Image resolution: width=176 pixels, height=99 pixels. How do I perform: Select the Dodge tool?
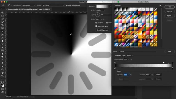pos(2,57)
